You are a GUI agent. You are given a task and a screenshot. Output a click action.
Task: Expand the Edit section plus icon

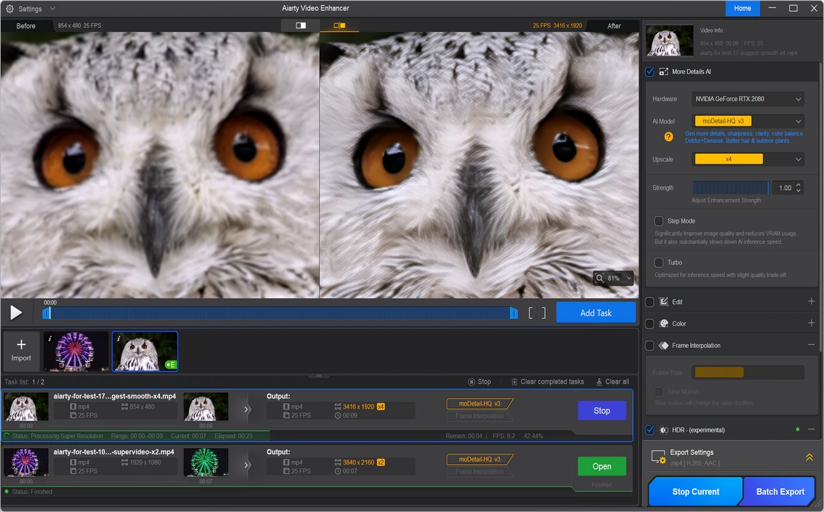tap(811, 301)
